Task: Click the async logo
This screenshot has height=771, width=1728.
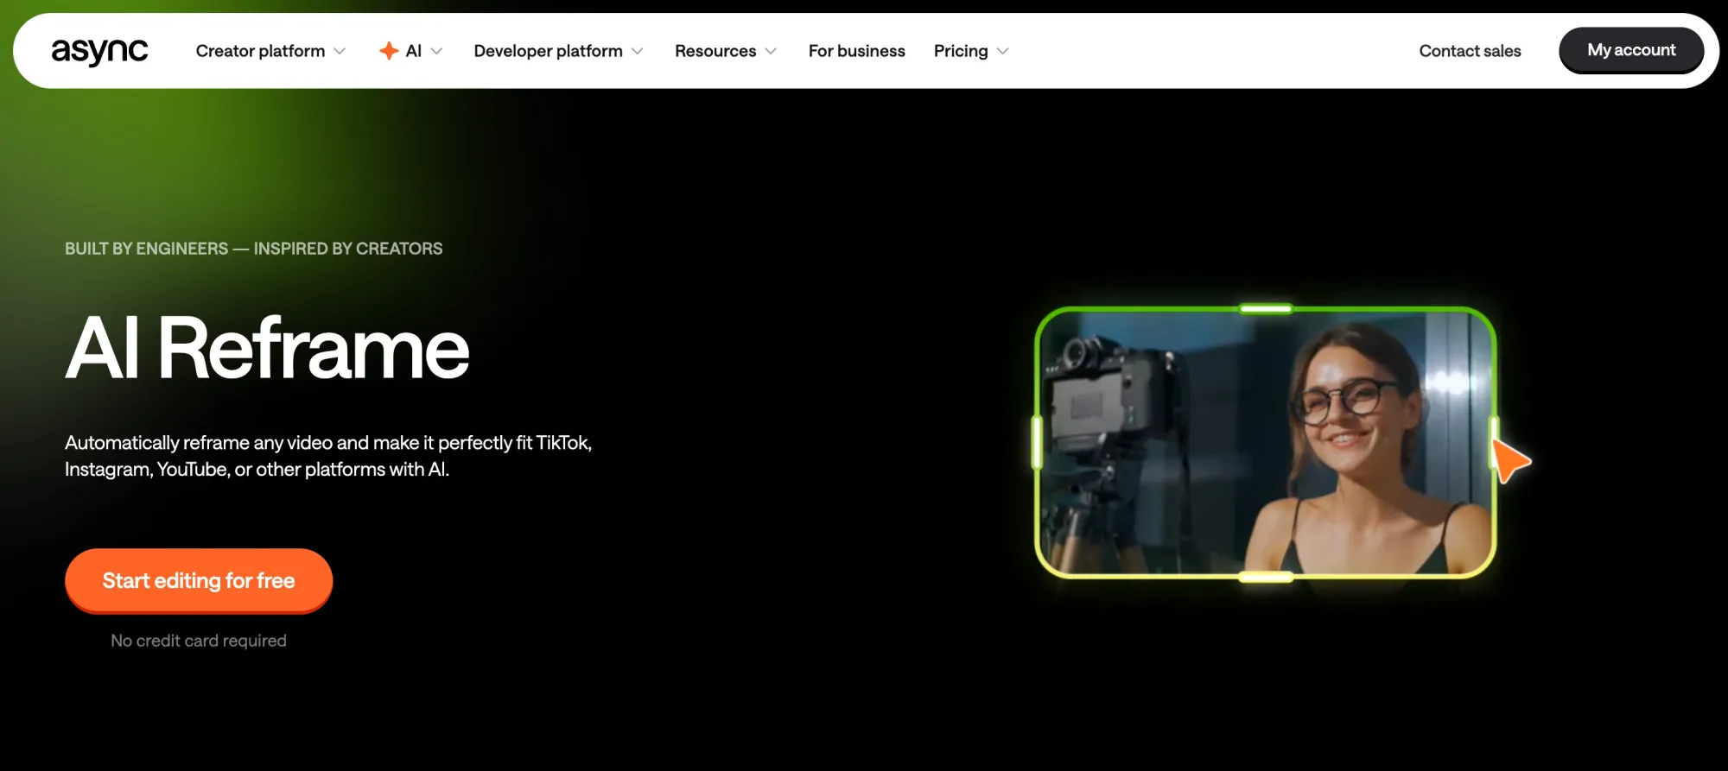Action: (x=99, y=51)
